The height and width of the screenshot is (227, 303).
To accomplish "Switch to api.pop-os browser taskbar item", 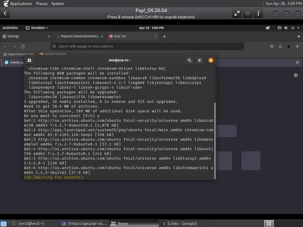I will [x=84, y=223].
